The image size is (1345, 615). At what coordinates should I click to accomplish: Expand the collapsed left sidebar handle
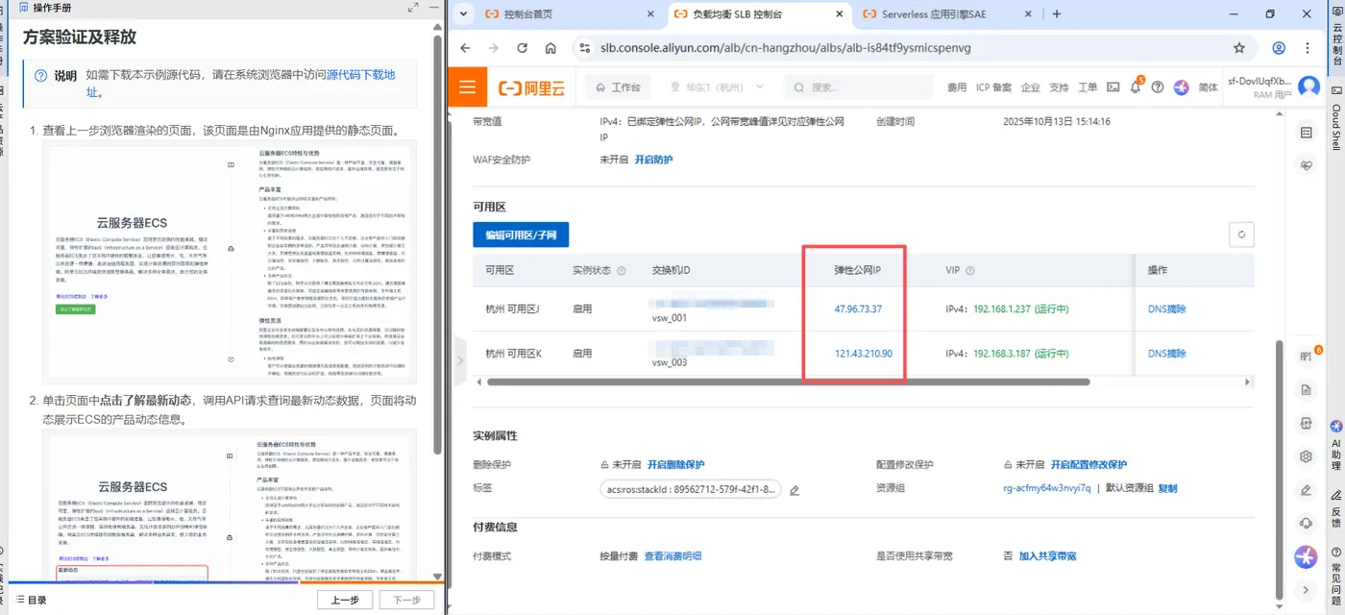pyautogui.click(x=459, y=361)
